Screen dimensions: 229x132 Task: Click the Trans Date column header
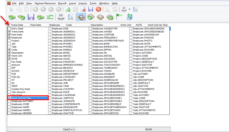click(17, 25)
